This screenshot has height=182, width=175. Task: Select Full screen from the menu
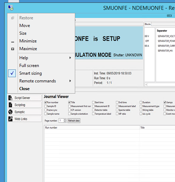pos(29,66)
